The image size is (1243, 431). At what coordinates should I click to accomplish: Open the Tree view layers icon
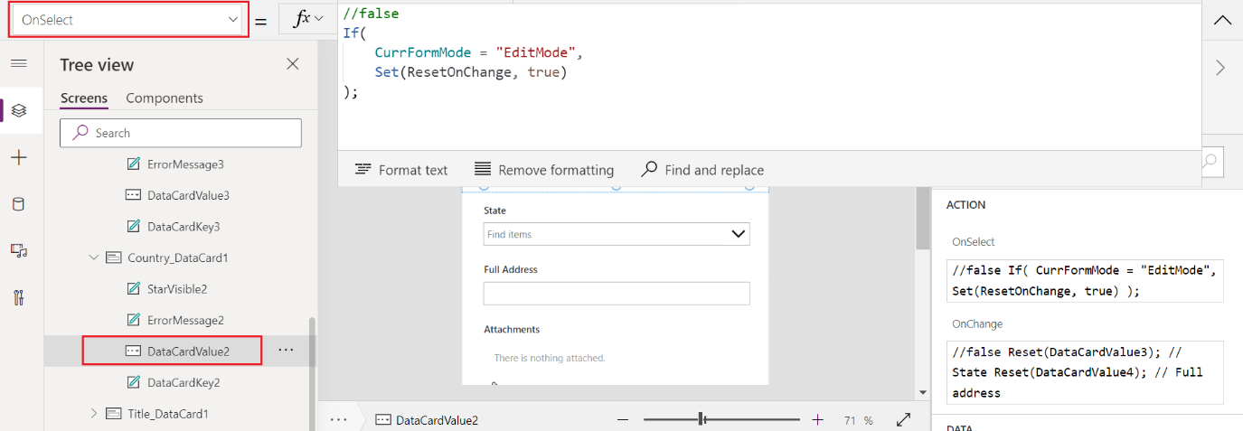[x=19, y=110]
